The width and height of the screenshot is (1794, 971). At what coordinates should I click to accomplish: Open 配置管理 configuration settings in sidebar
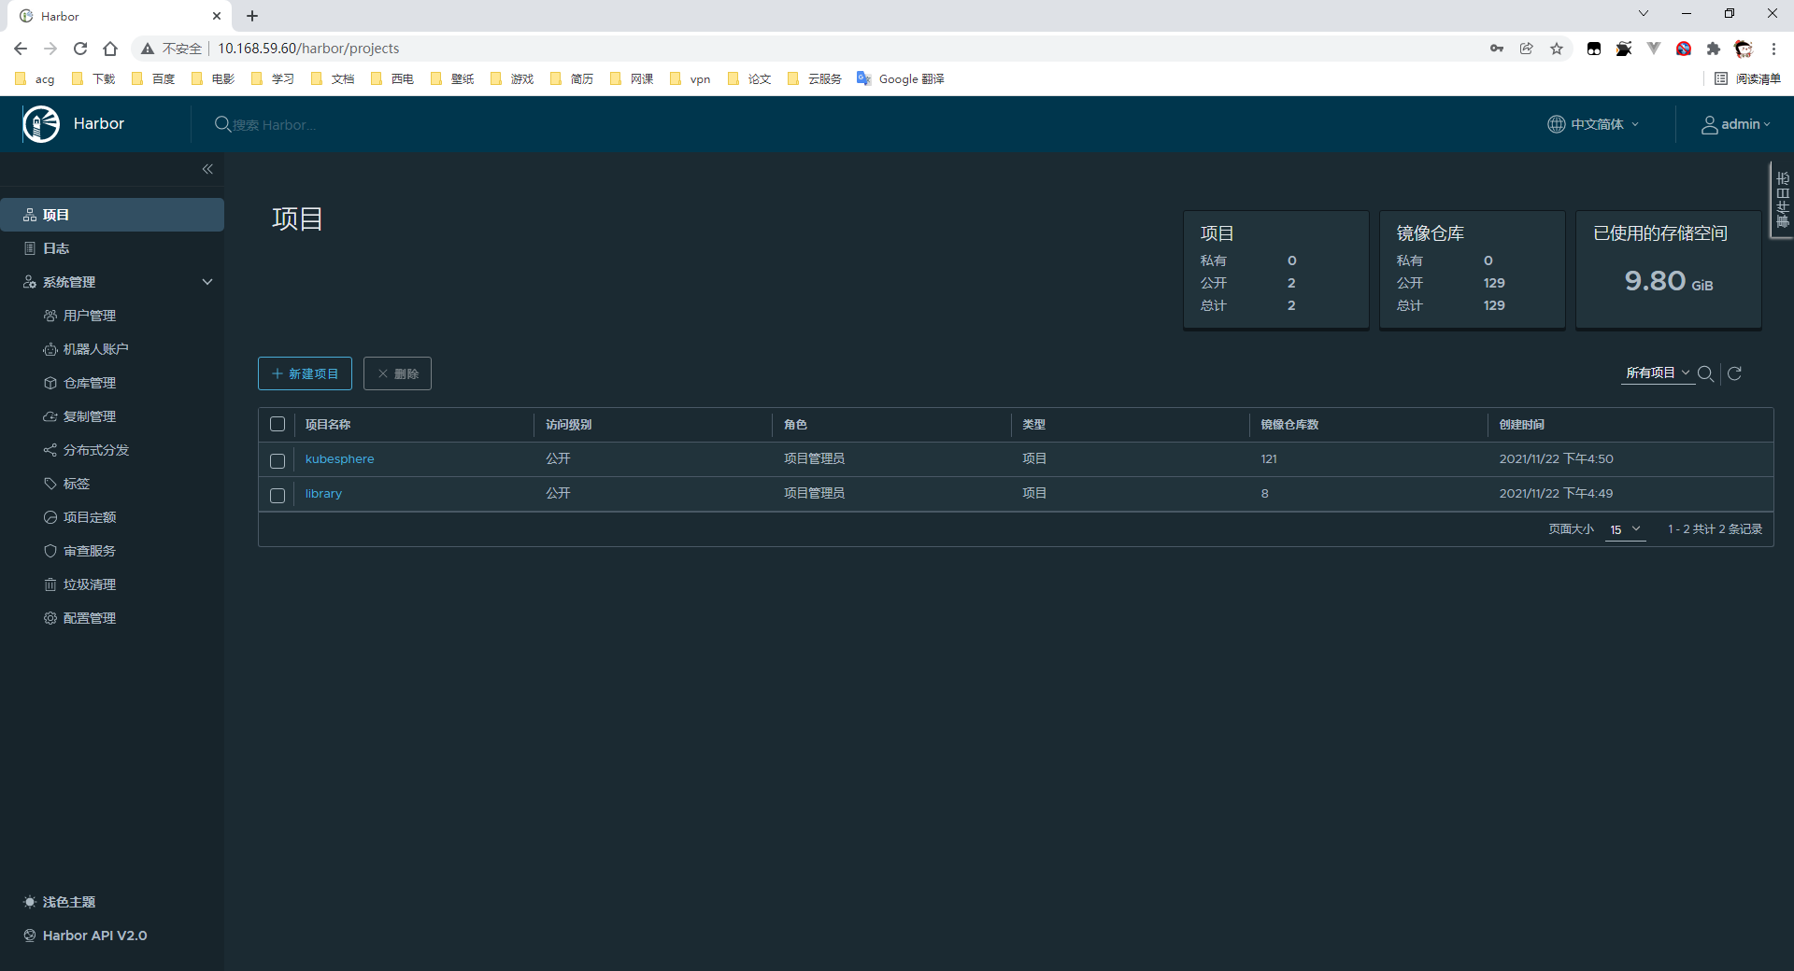pos(89,618)
